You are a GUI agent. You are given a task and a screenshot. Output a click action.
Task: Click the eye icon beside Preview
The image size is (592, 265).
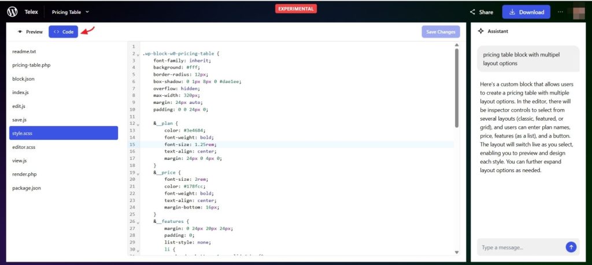[x=20, y=32]
